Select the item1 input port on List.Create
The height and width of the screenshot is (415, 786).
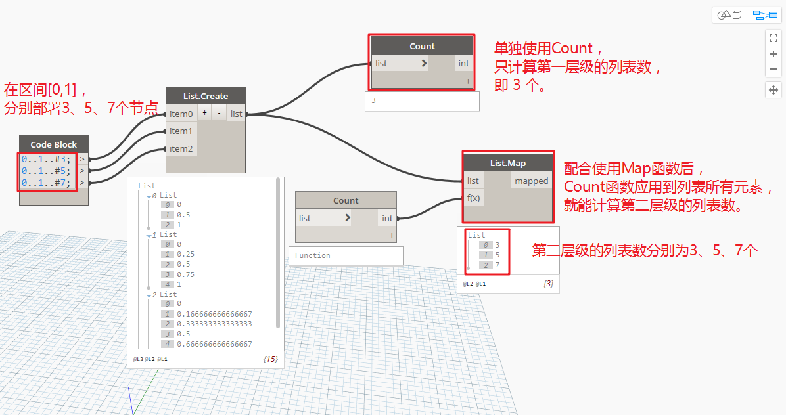coord(181,131)
